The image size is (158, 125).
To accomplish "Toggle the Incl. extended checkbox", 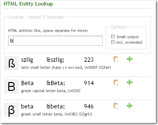I will point(113,42).
